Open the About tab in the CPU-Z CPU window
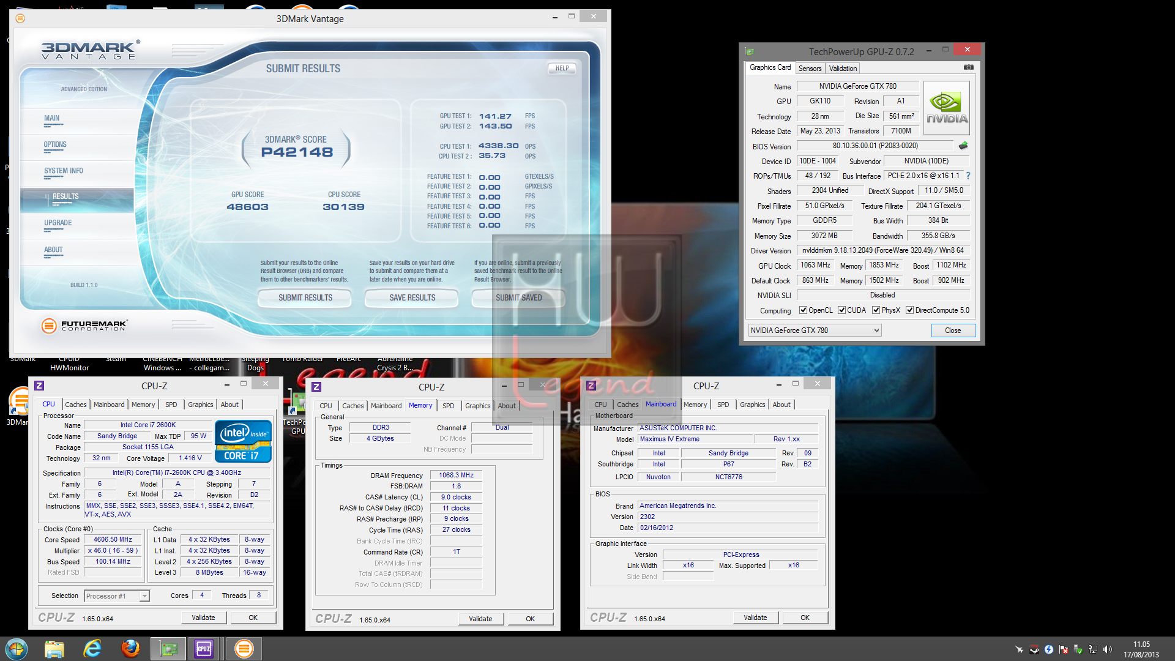Image resolution: width=1175 pixels, height=661 pixels. point(229,405)
